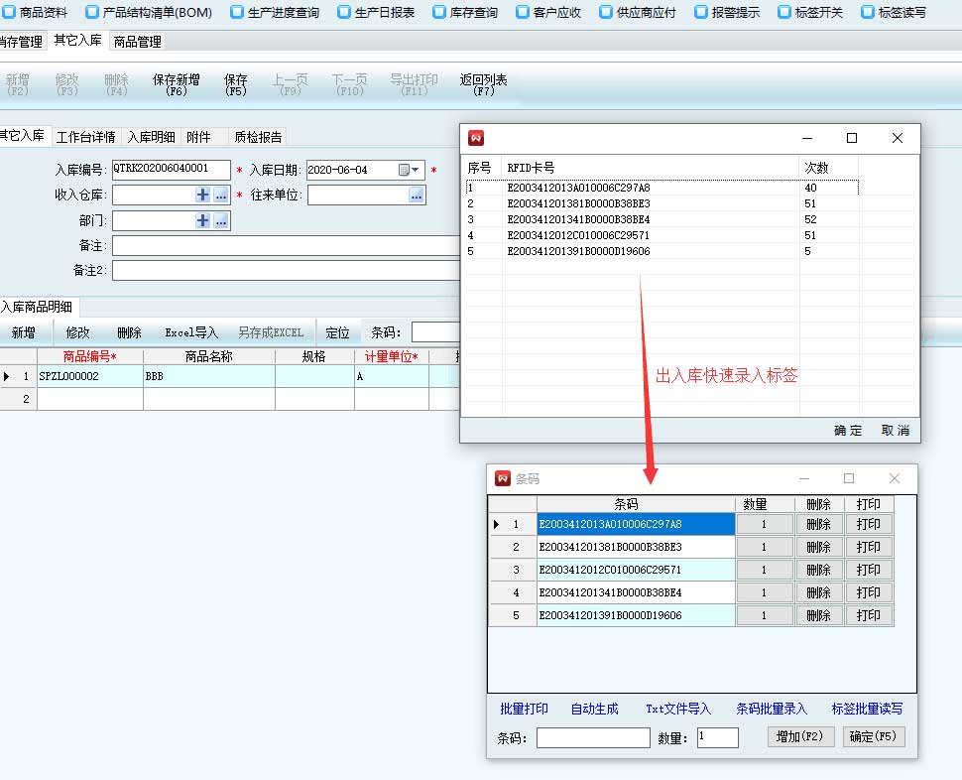Switch to the 质检报告 tab
Screen dimensions: 962x780
(x=256, y=137)
